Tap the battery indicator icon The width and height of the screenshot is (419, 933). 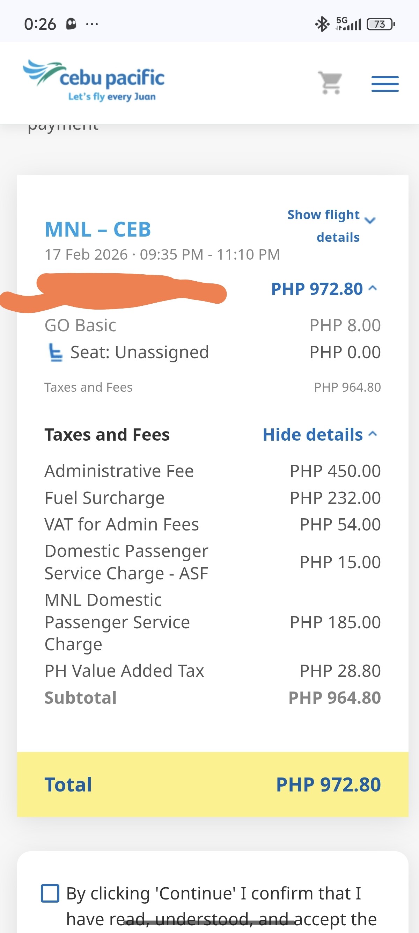[380, 24]
